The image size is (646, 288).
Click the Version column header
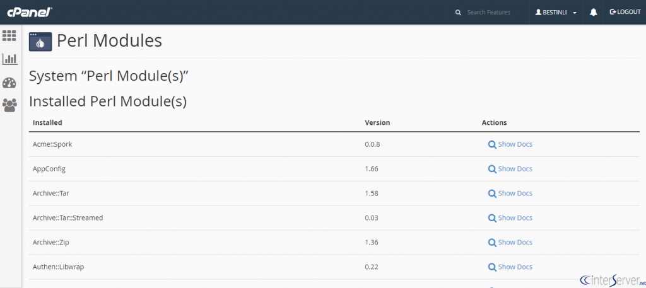point(377,123)
